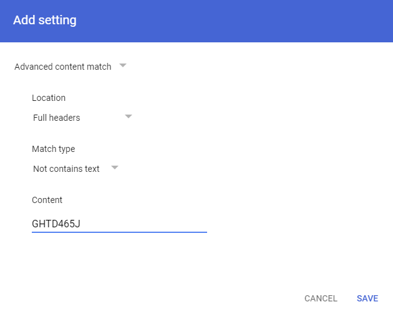
Task: Click the Match type label
Action: 53,149
